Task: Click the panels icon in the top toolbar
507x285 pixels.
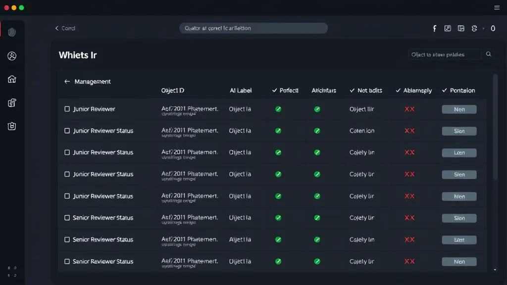Action: (x=460, y=28)
